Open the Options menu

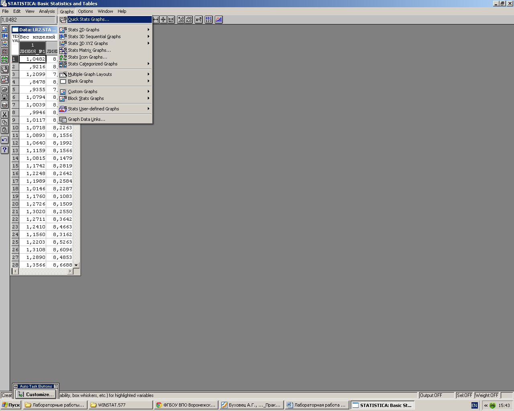(86, 11)
